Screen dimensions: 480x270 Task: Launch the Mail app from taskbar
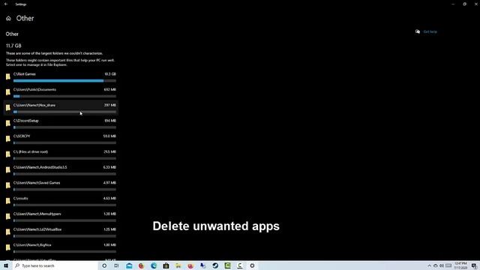click(x=129, y=265)
